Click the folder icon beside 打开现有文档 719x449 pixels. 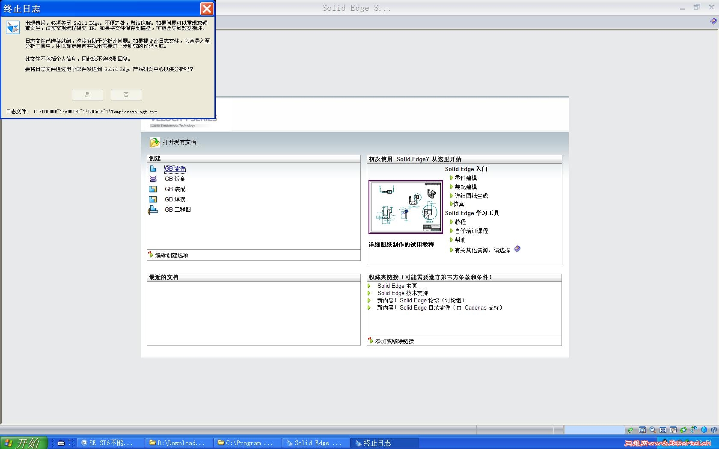(x=154, y=142)
